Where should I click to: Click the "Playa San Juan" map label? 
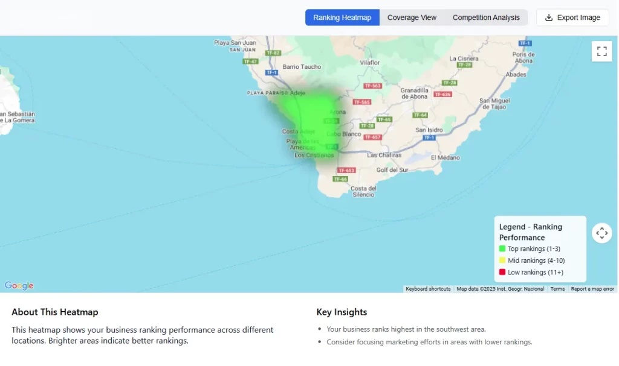(x=235, y=43)
